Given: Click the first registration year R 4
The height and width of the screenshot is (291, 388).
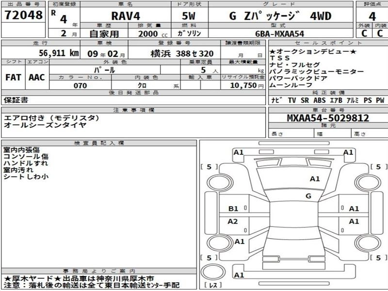Looking at the screenshot, I should coord(59,17).
